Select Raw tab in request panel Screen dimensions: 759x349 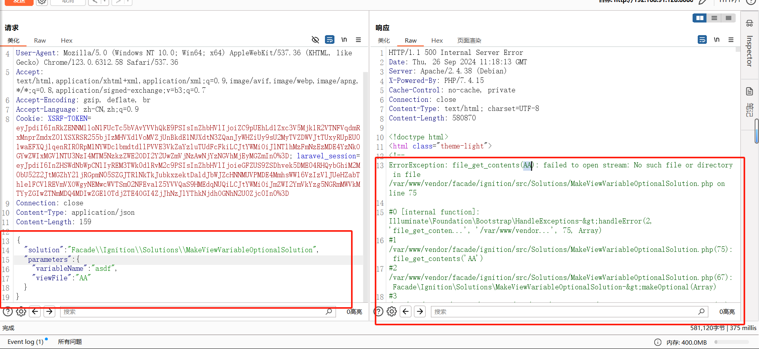click(x=40, y=40)
